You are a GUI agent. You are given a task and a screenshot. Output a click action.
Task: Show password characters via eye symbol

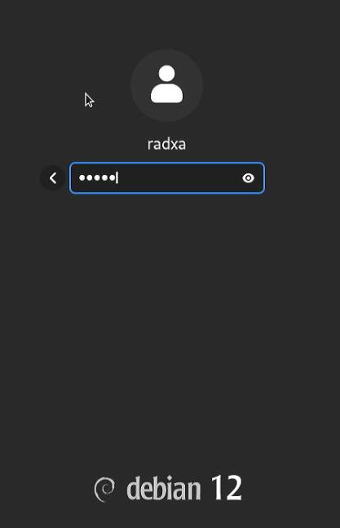click(x=248, y=178)
